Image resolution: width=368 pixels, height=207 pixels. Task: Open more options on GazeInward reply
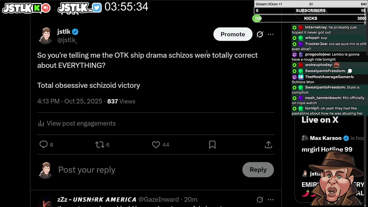click(271, 200)
